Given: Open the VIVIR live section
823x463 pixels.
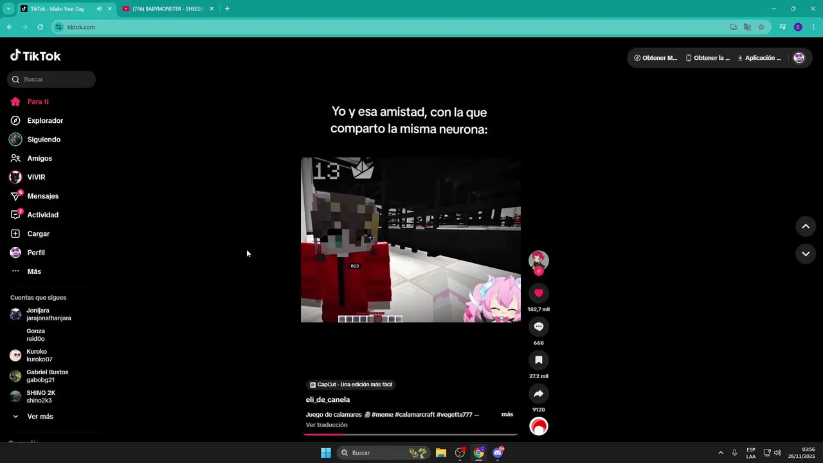Looking at the screenshot, I should point(36,177).
